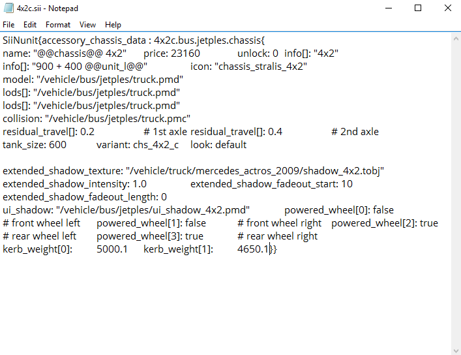This screenshot has height=355, width=461.
Task: Click the "4650.1" kerb weight value
Action: (x=253, y=249)
